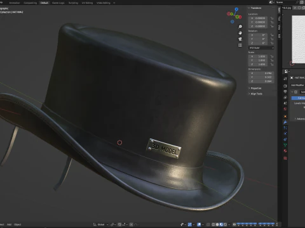The width and height of the screenshot is (305, 228).
Task: Toggle lock on Scale X
Action: pos(272,56)
